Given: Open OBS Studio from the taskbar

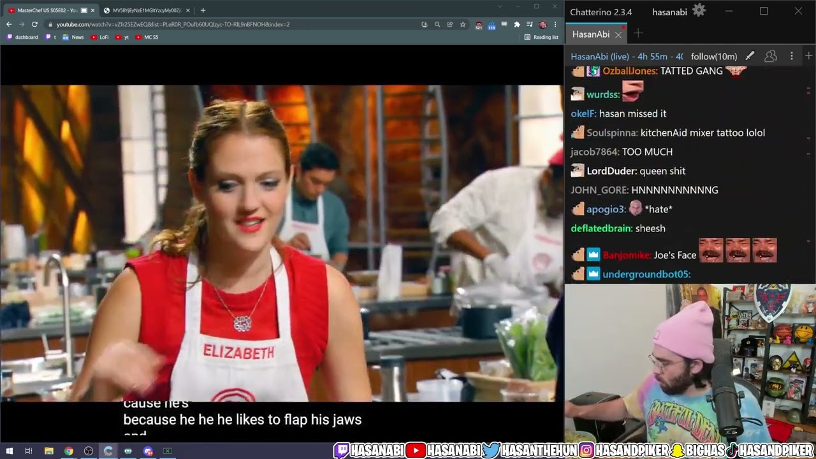Looking at the screenshot, I should (89, 451).
